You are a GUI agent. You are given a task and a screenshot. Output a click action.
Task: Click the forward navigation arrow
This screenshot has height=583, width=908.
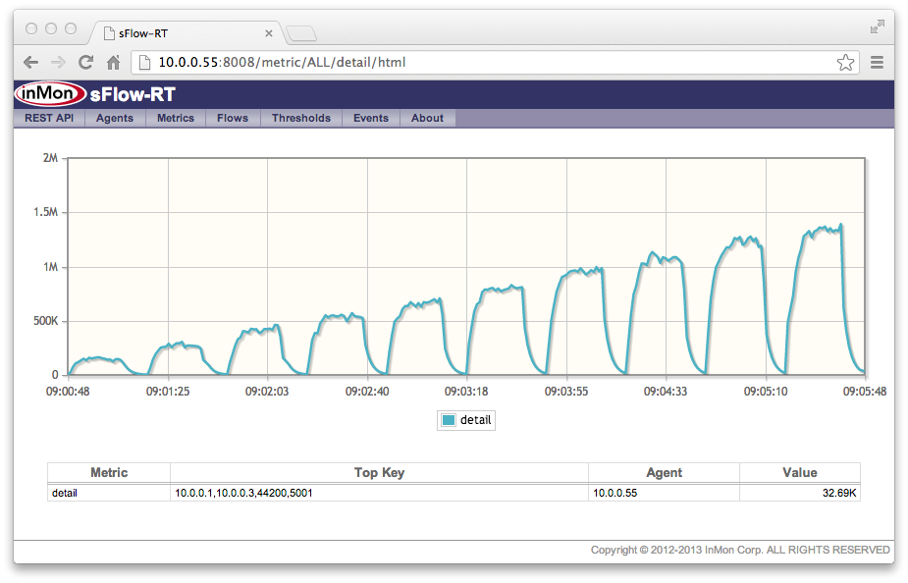point(58,61)
